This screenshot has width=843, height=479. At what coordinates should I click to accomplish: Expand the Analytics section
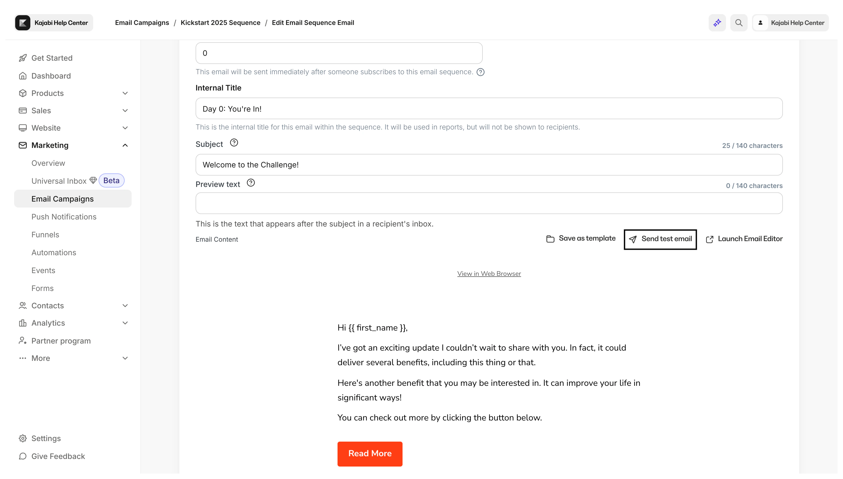tap(125, 323)
